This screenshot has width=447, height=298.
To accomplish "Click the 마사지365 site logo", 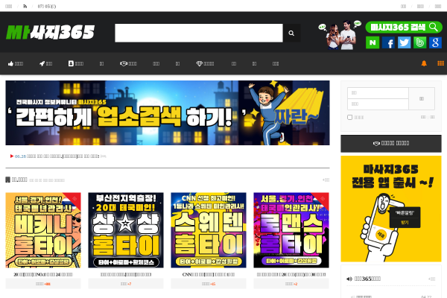I will 50,32.
